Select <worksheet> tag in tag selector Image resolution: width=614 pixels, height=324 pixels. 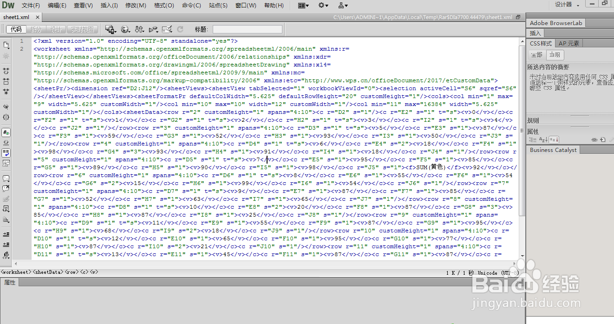pos(16,272)
